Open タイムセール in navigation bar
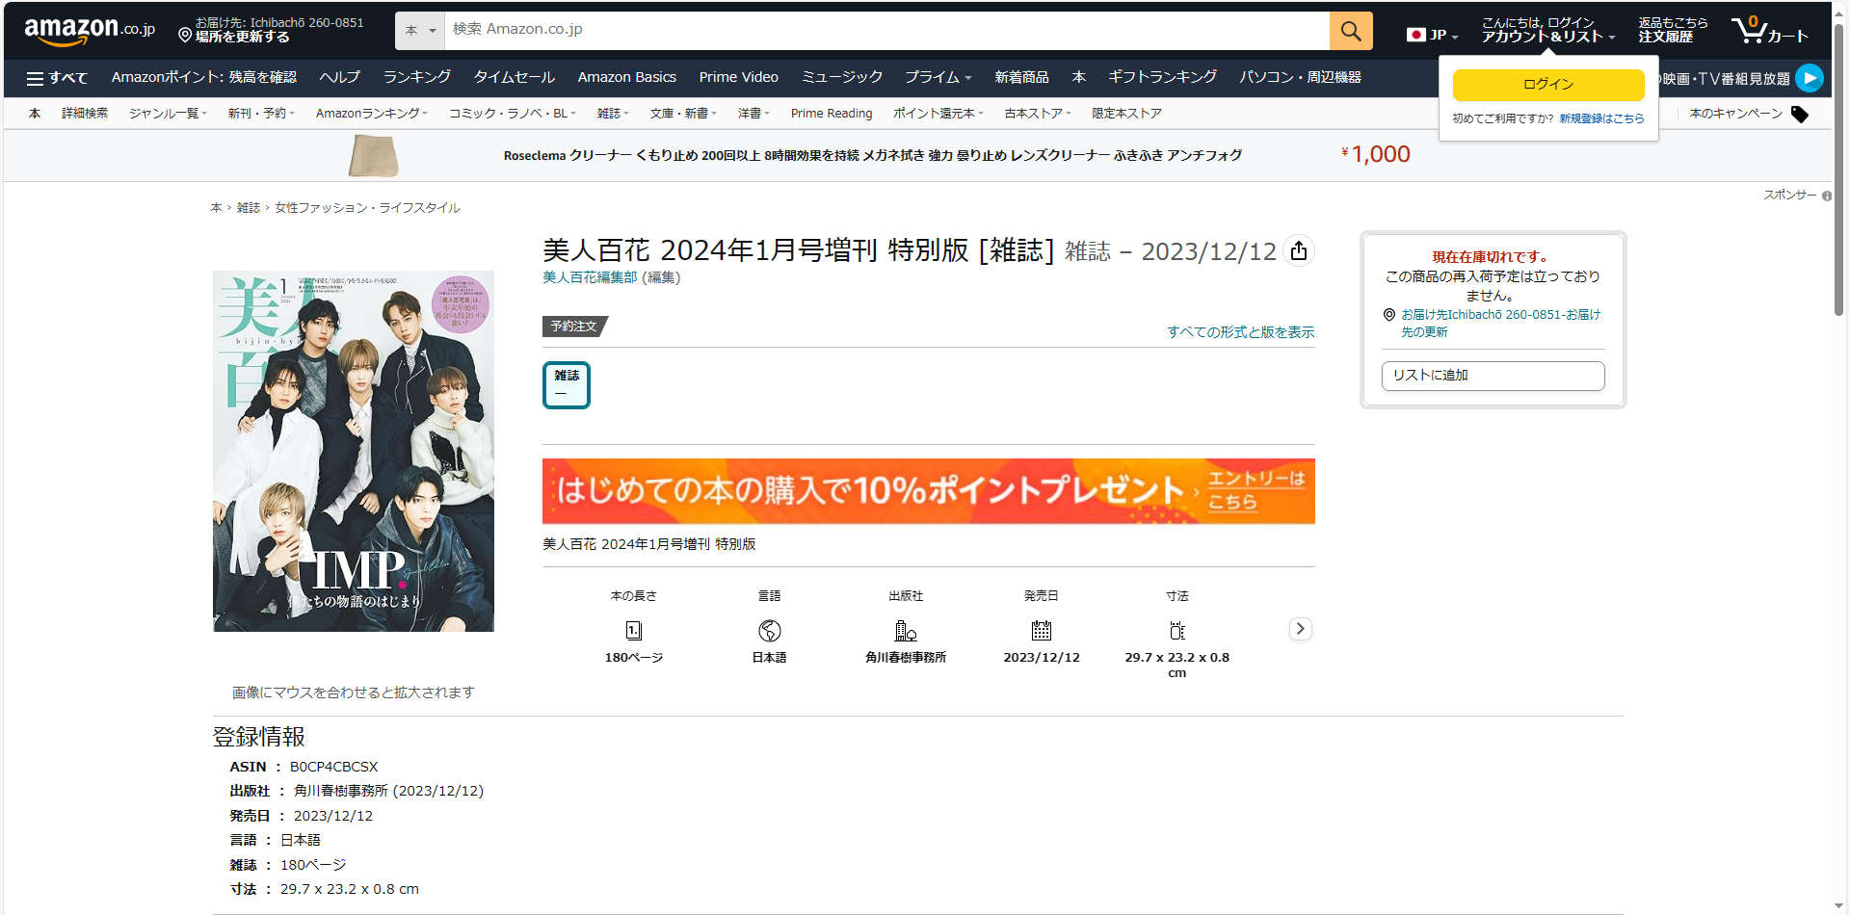Viewport: 1850px width, 915px height. (x=514, y=77)
